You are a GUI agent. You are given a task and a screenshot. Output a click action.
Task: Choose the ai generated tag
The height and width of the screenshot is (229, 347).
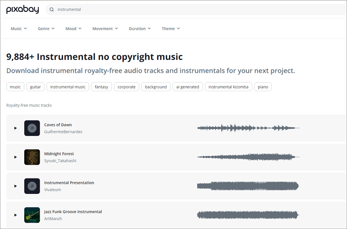pos(187,87)
